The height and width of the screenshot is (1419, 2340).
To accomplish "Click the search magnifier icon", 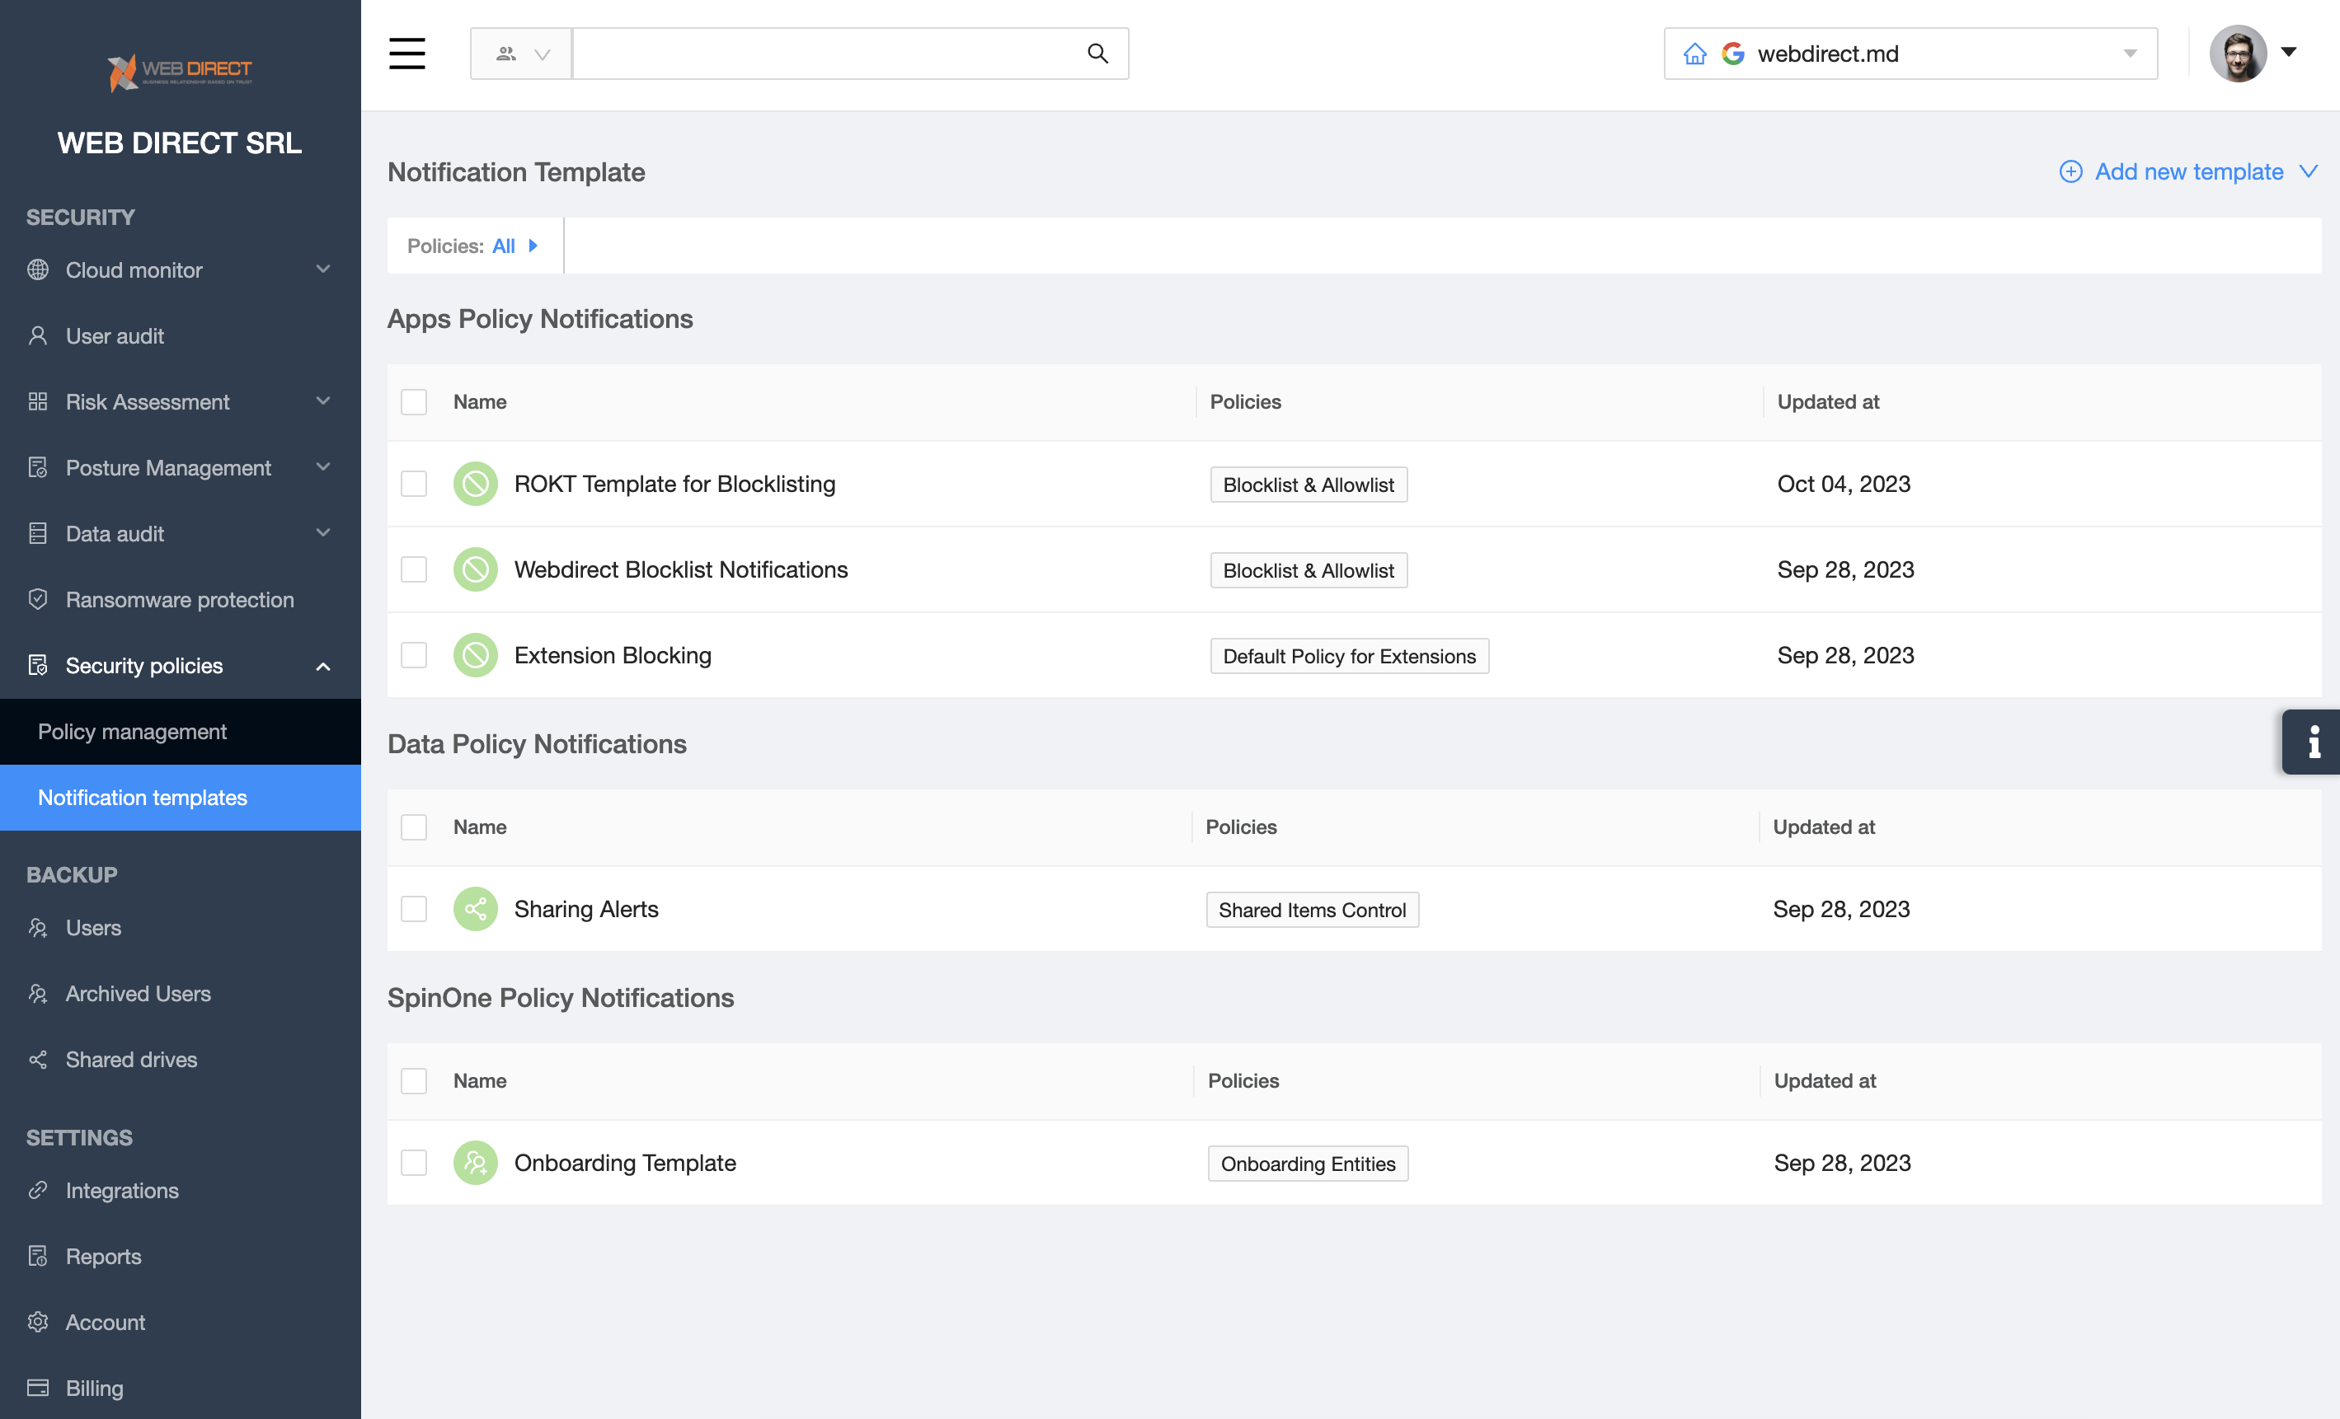I will point(1097,54).
